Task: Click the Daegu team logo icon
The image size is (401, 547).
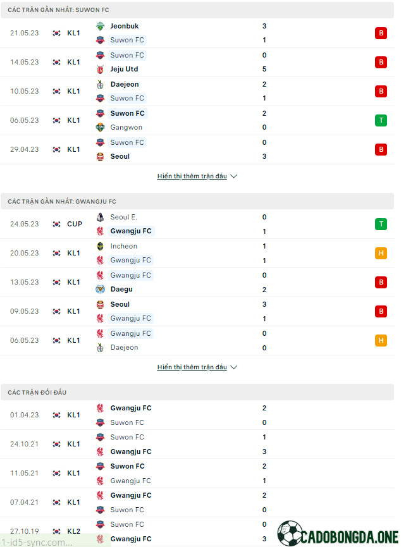Action: click(x=100, y=289)
